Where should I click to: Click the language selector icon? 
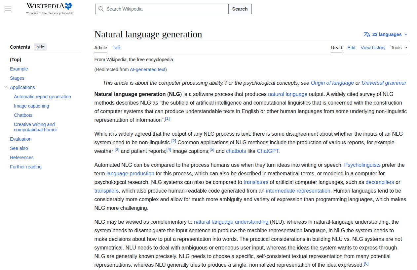click(x=366, y=34)
